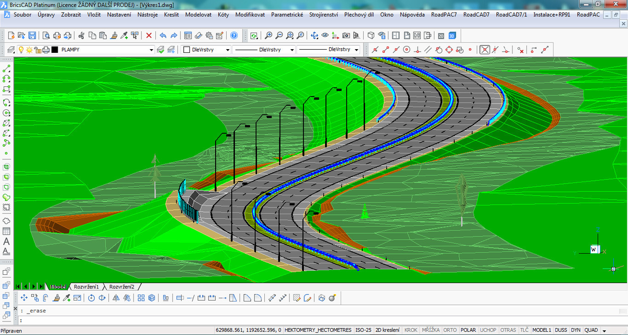
Task: Select the Model tab
Action: (x=58, y=287)
